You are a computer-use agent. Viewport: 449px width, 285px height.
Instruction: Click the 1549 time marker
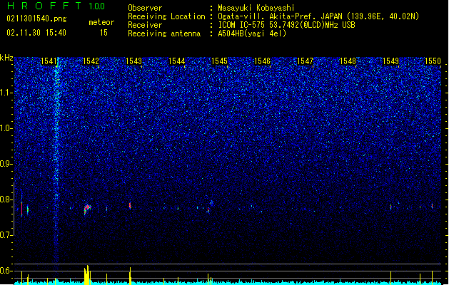coord(390,61)
